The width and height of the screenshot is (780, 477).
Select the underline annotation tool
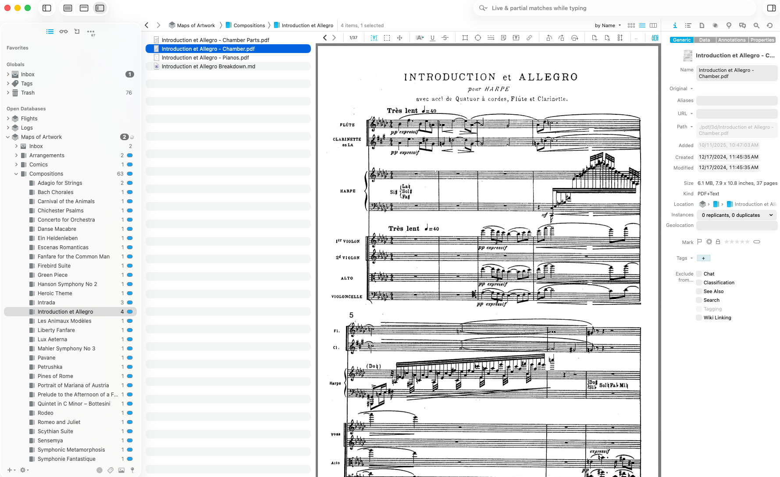click(432, 38)
